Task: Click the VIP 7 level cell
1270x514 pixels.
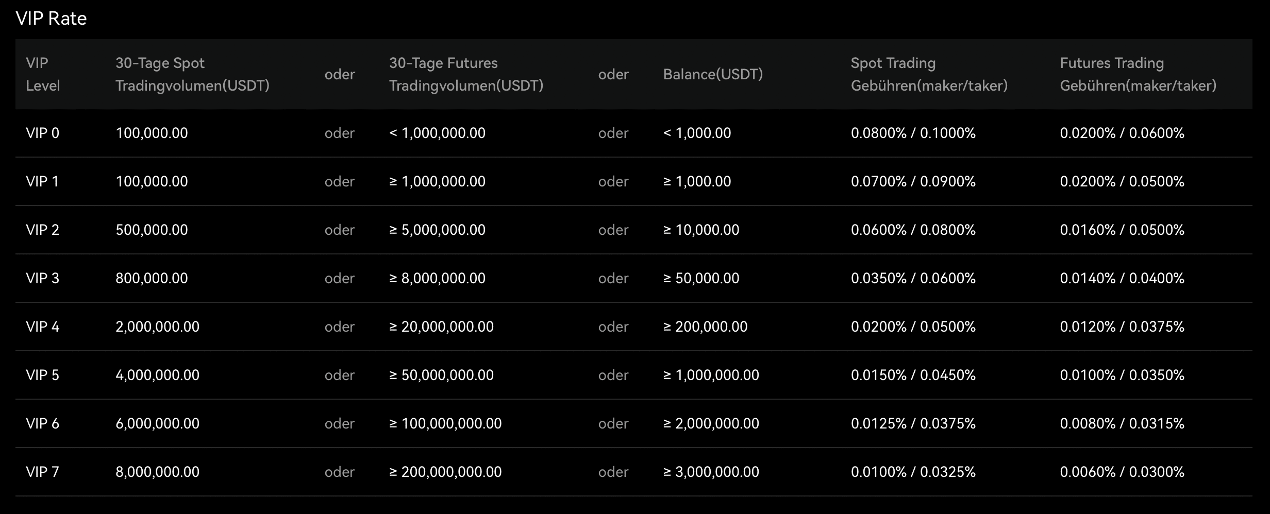Action: pos(43,472)
